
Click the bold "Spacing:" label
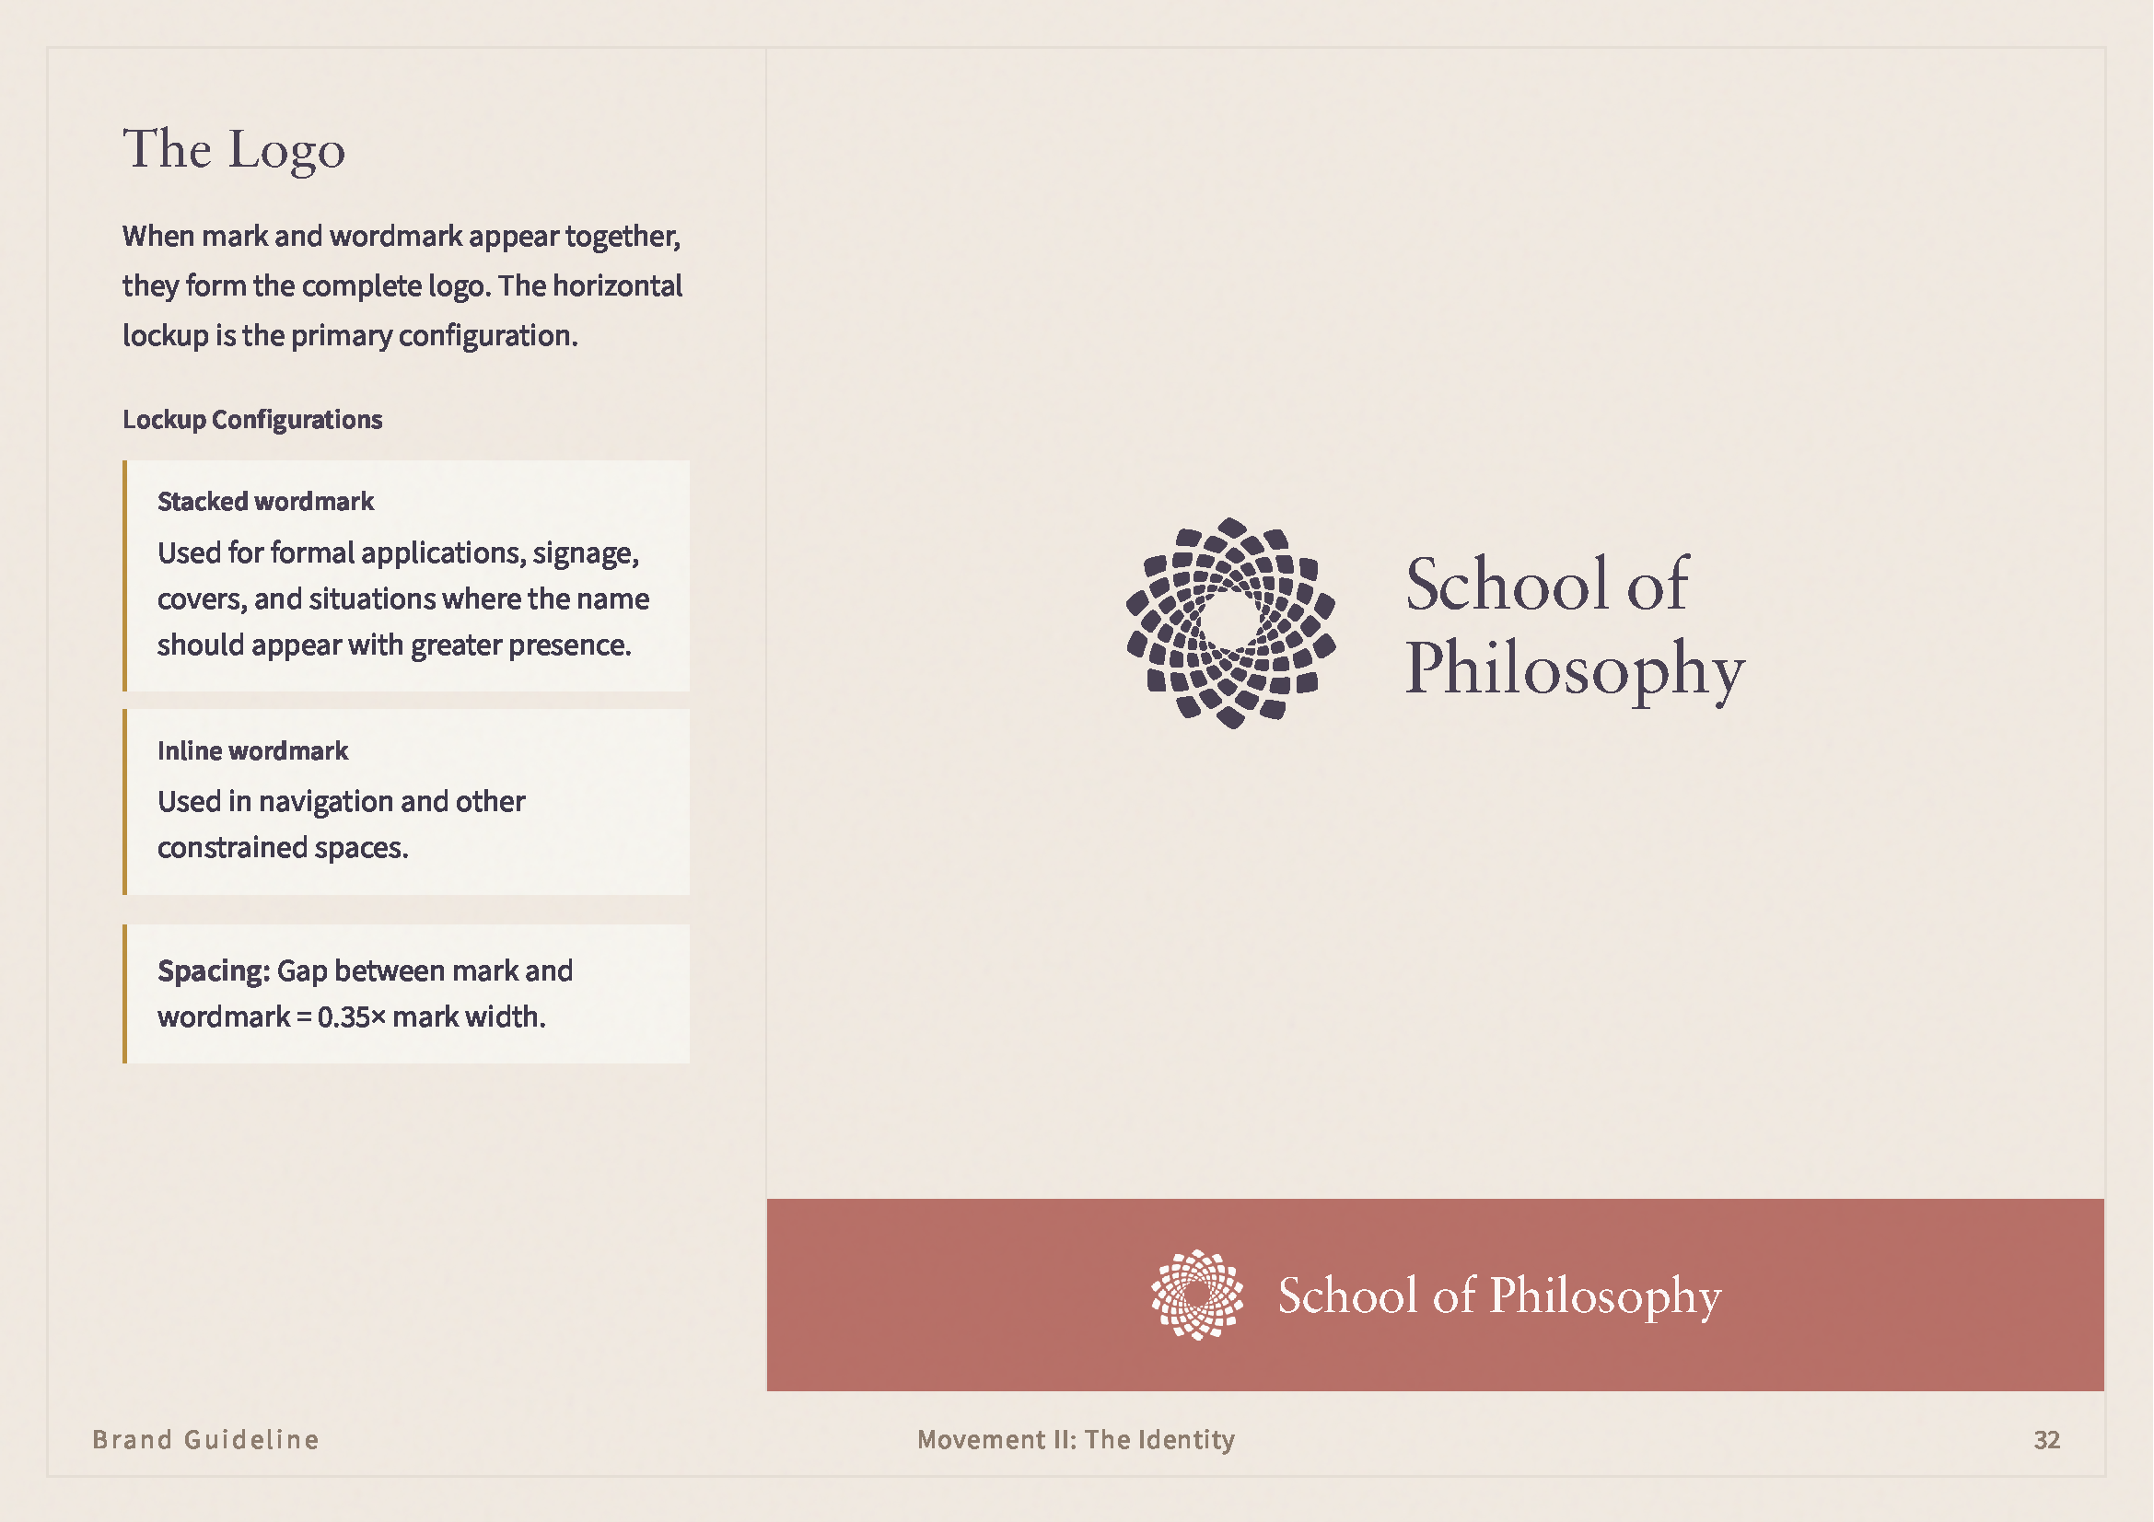(213, 970)
